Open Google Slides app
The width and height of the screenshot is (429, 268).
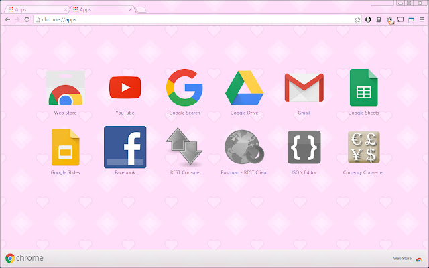coord(66,147)
